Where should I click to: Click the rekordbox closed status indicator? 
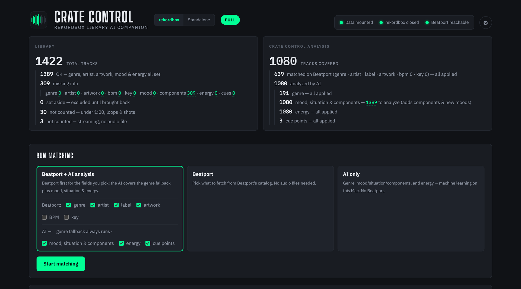click(399, 22)
